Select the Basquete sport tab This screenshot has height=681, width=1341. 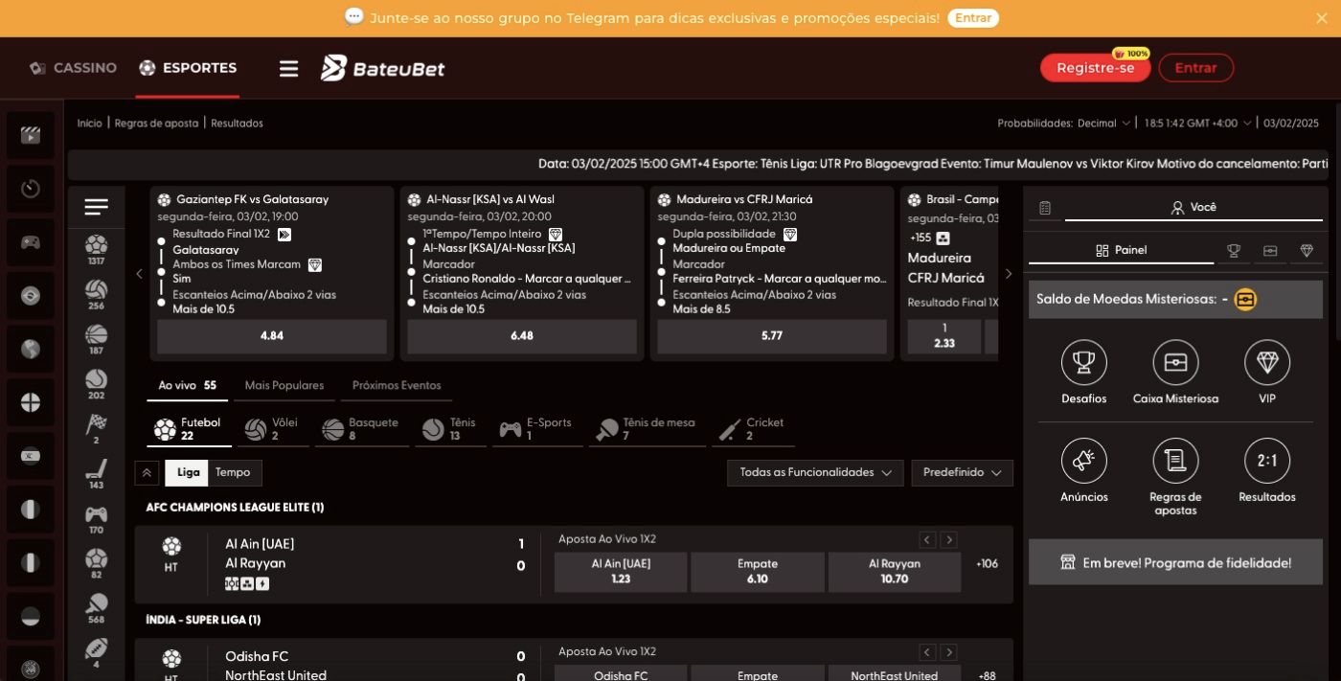click(x=361, y=429)
